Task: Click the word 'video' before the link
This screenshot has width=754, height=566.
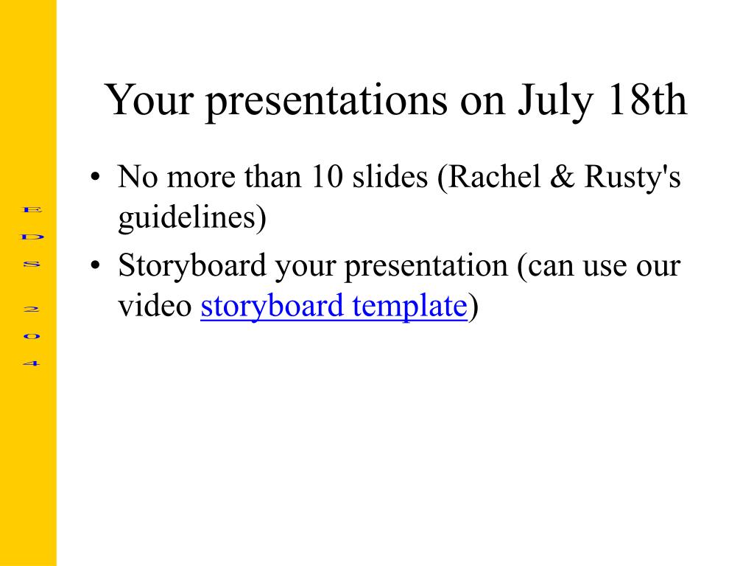Action: [155, 306]
